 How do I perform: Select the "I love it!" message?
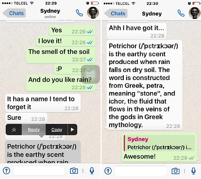point(66,41)
